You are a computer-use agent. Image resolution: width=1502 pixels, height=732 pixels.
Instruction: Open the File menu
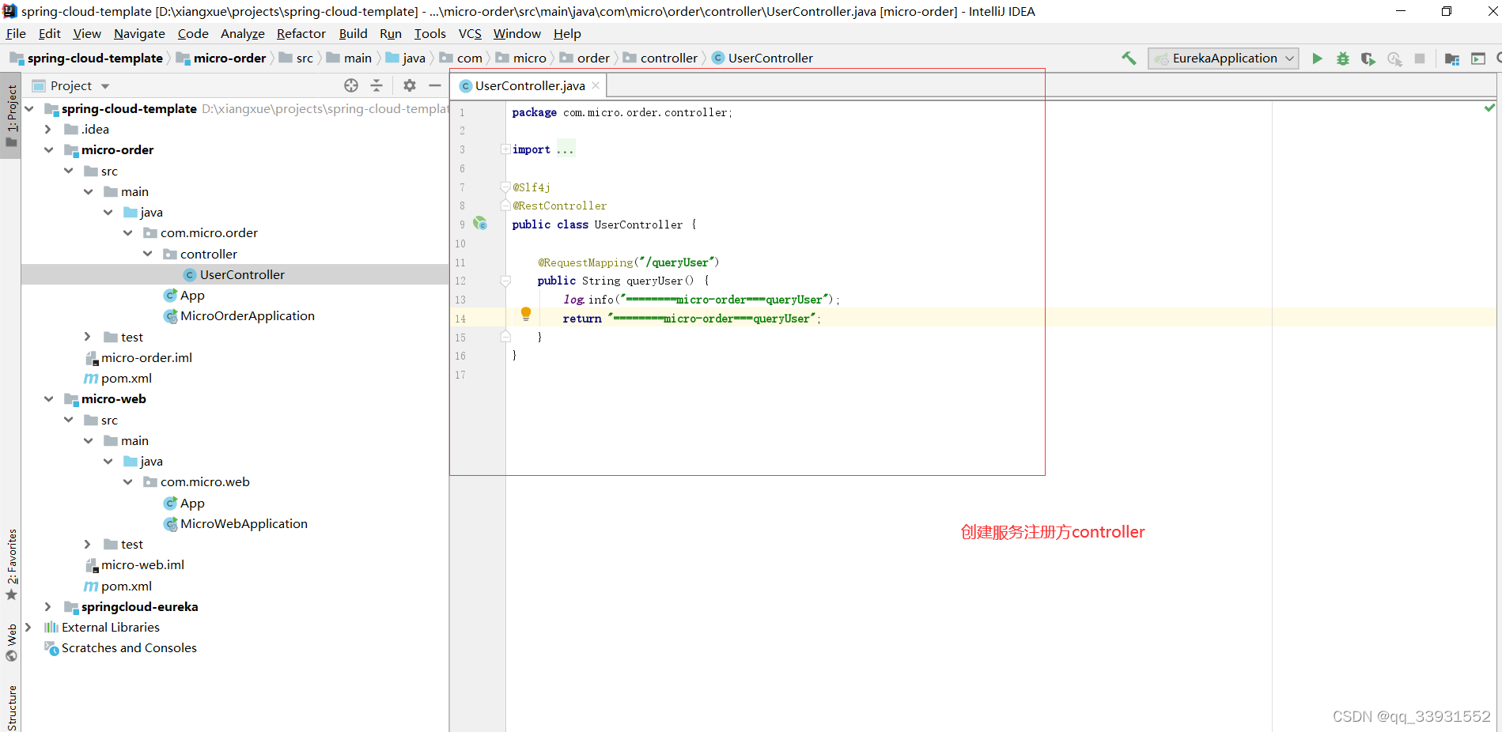point(16,33)
